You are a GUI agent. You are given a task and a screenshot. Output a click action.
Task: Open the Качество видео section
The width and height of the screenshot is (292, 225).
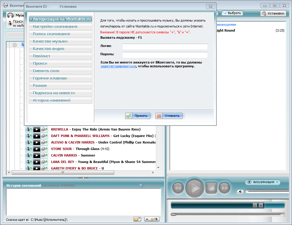click(61, 49)
